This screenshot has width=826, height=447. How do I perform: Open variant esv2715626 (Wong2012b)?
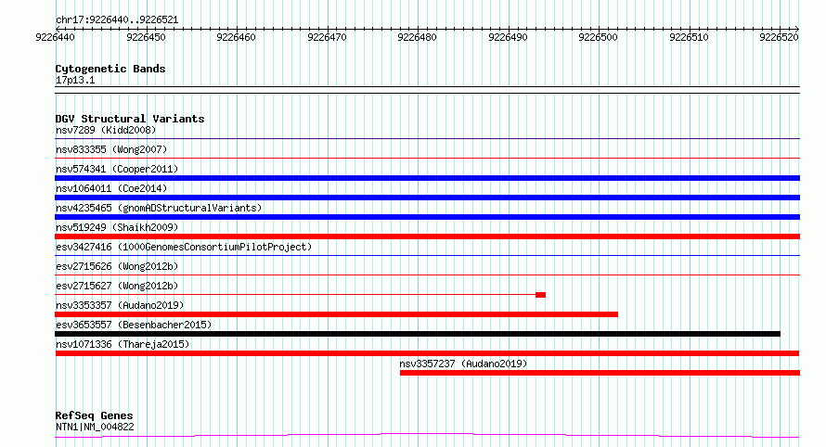click(117, 266)
